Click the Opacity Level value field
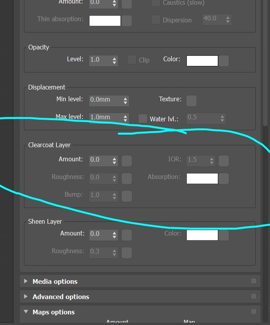The image size is (270, 325). 101,60
